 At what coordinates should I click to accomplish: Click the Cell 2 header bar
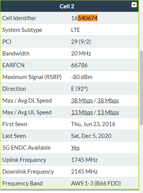(x=69, y=6)
